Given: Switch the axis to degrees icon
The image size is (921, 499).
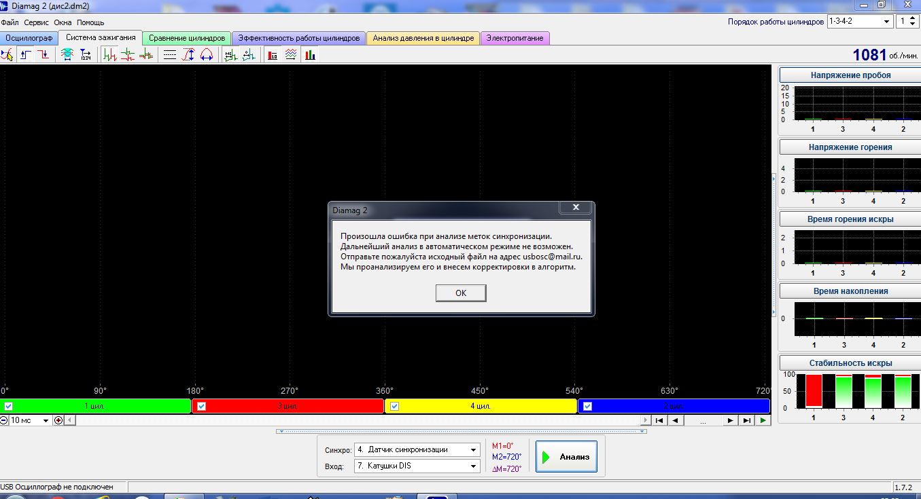Looking at the screenshot, I should (x=249, y=55).
